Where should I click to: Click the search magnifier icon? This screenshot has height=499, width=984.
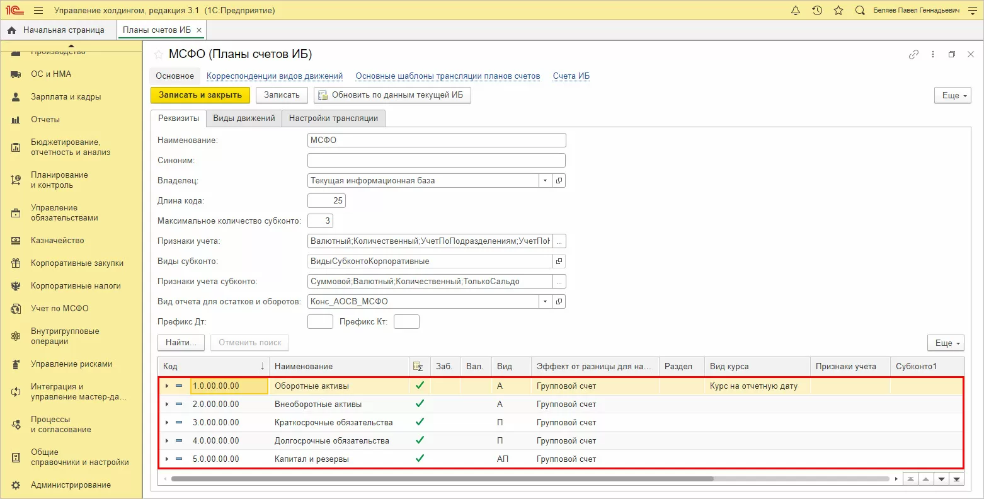tap(860, 11)
